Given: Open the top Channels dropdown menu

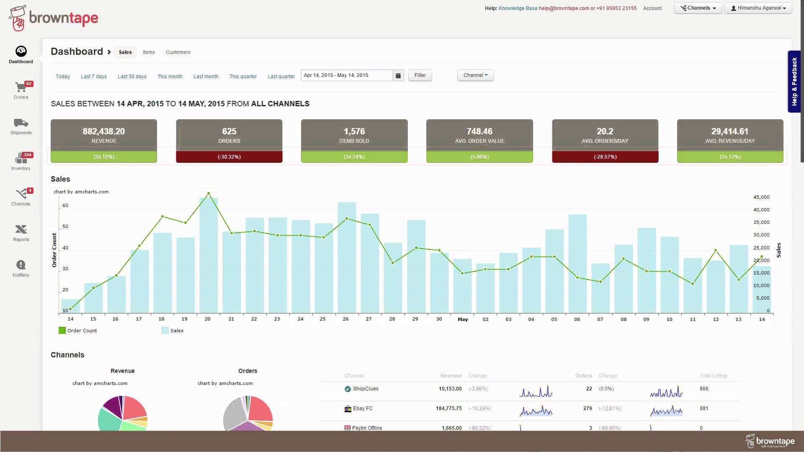Looking at the screenshot, I should (x=698, y=8).
